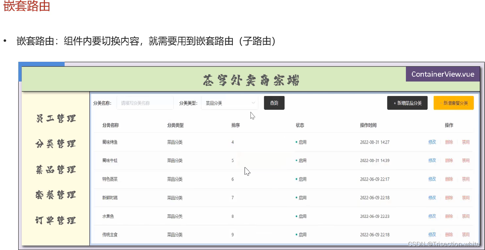
Task: Click 删除 for 蜀味烤鱼
Action: (x=449, y=142)
